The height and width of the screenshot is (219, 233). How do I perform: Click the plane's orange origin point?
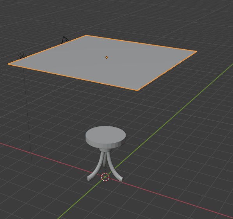point(107,57)
